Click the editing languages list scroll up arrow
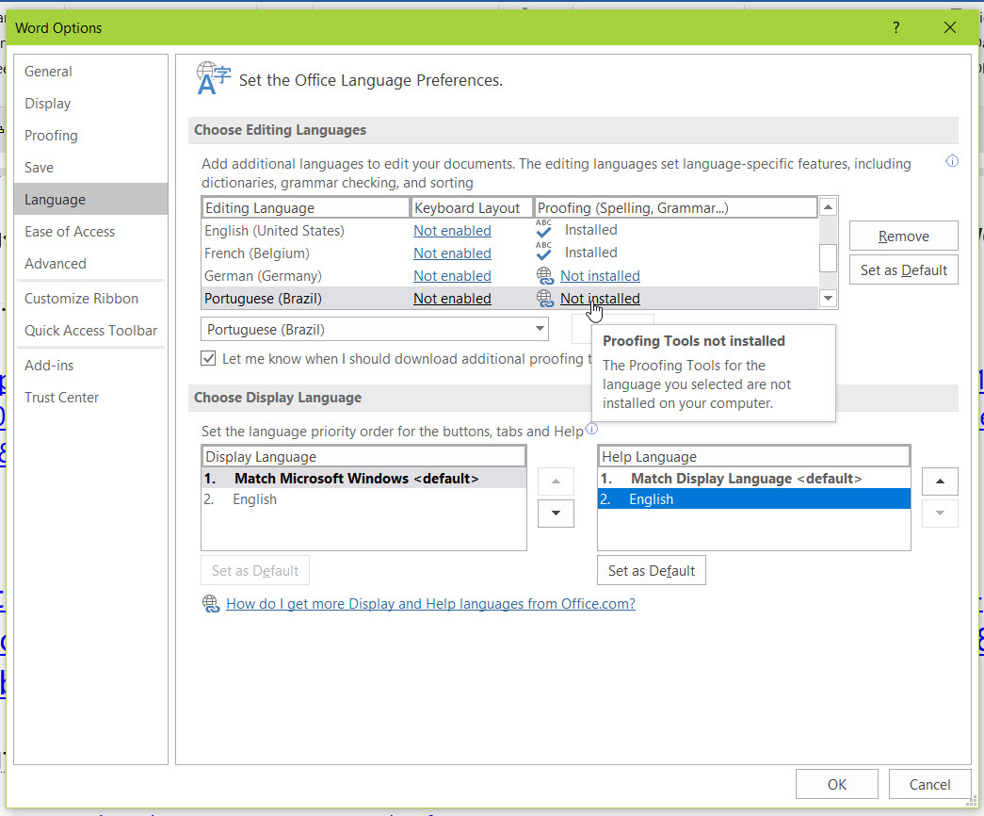The width and height of the screenshot is (984, 816). point(828,206)
